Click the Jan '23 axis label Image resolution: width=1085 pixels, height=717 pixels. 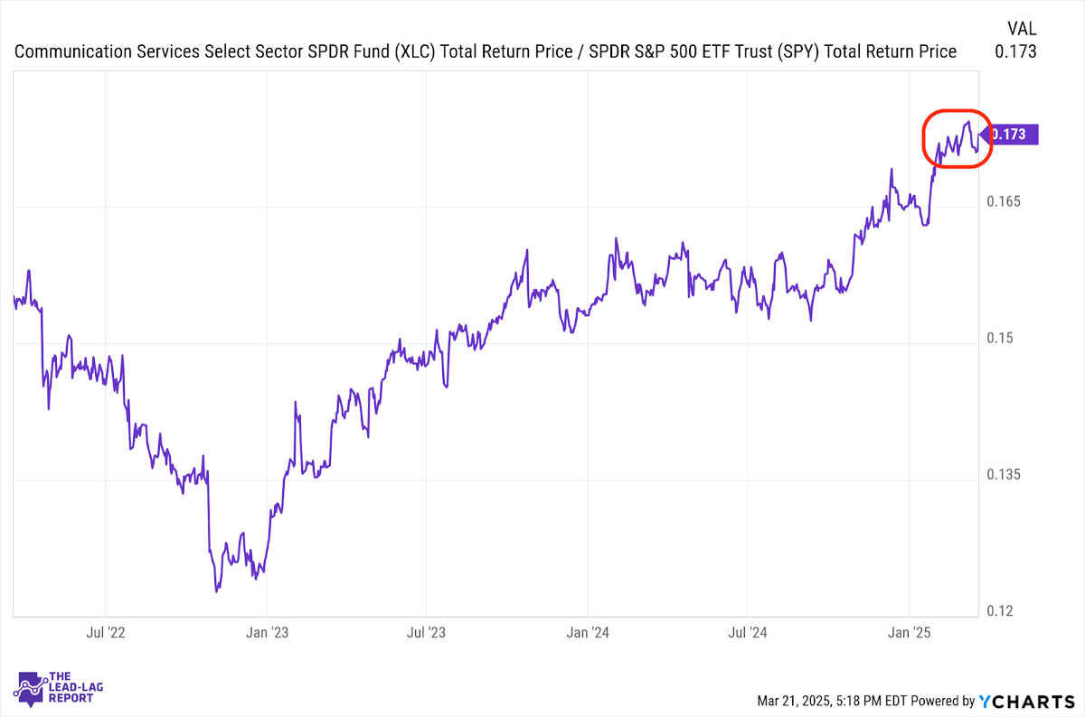click(267, 633)
